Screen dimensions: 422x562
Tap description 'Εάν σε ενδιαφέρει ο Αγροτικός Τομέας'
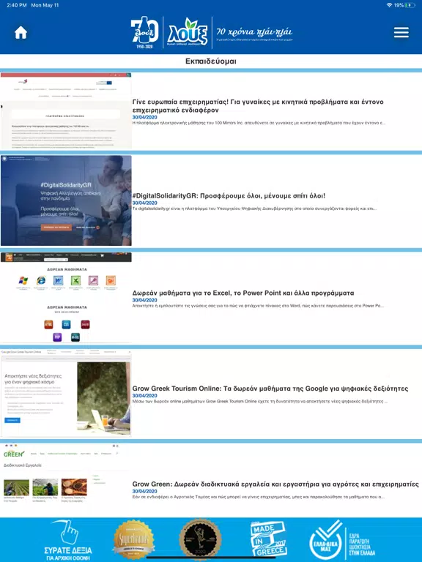(x=259, y=497)
